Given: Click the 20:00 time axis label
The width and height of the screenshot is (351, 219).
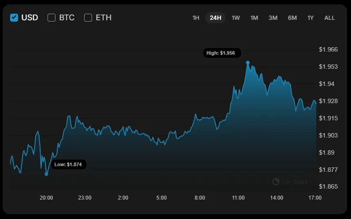Looking at the screenshot, I should click(46, 198).
